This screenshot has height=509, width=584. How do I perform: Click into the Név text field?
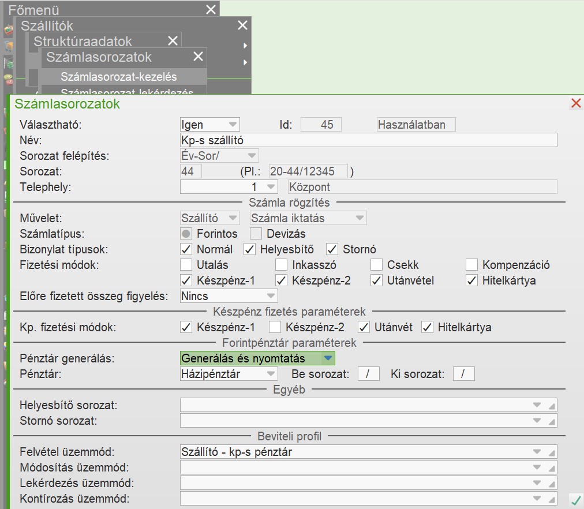point(368,140)
